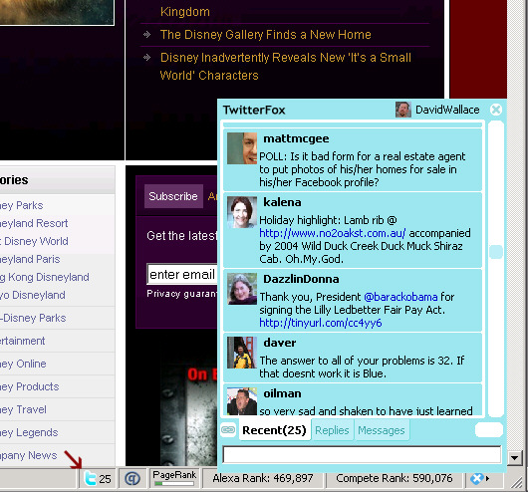Viewport: 528px width, 492px height.
Task: Switch to the Replies tab
Action: [332, 430]
